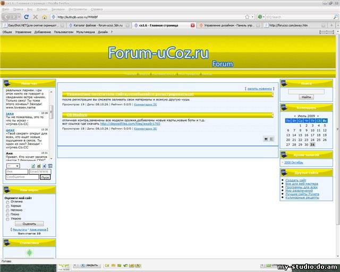Click the new tab plus button
The width and height of the screenshot is (340, 272).
coord(331,25)
